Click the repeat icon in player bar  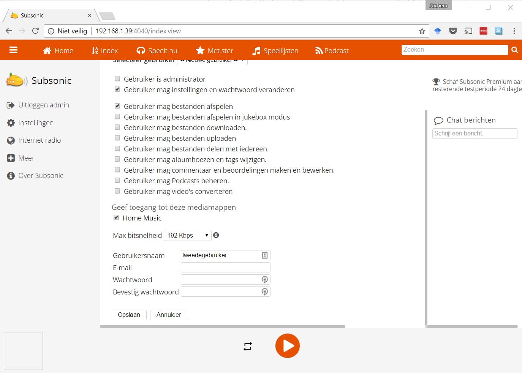pyautogui.click(x=248, y=346)
